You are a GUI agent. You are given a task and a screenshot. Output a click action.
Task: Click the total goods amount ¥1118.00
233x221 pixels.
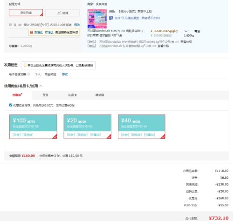pos(222,171)
